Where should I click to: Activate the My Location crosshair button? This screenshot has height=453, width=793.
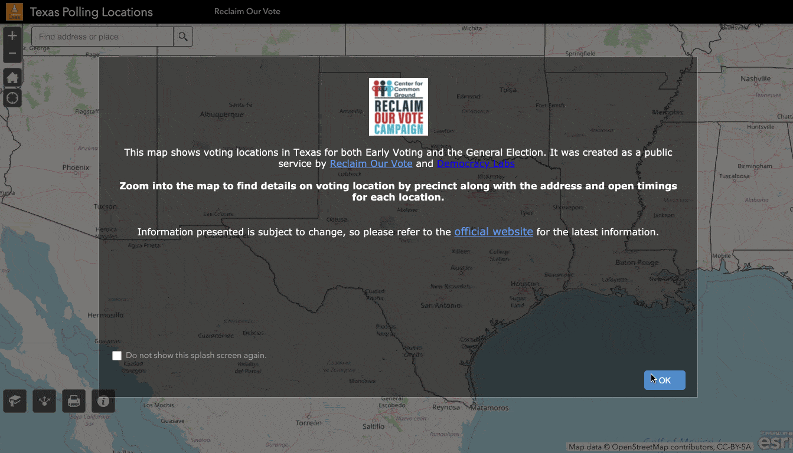[12, 97]
